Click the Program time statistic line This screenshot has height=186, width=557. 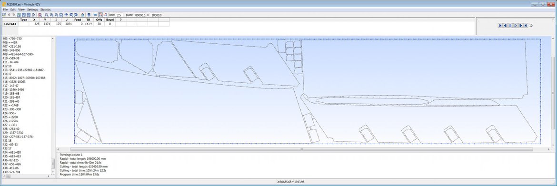tap(79, 174)
